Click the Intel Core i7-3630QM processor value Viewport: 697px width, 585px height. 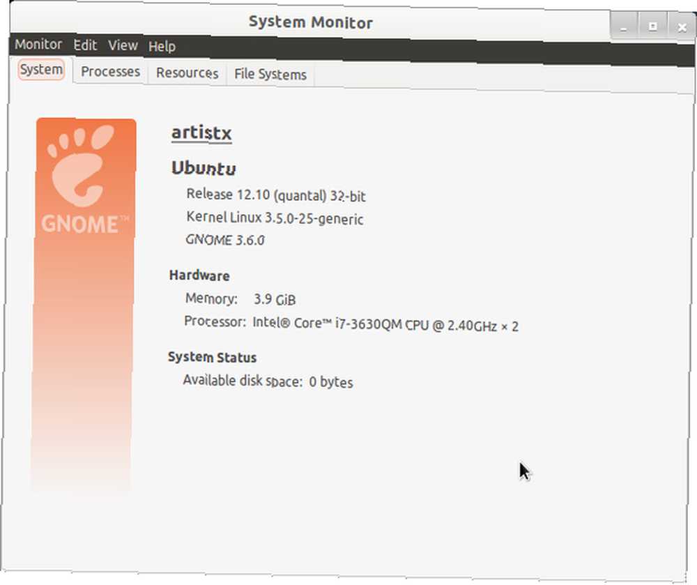385,324
